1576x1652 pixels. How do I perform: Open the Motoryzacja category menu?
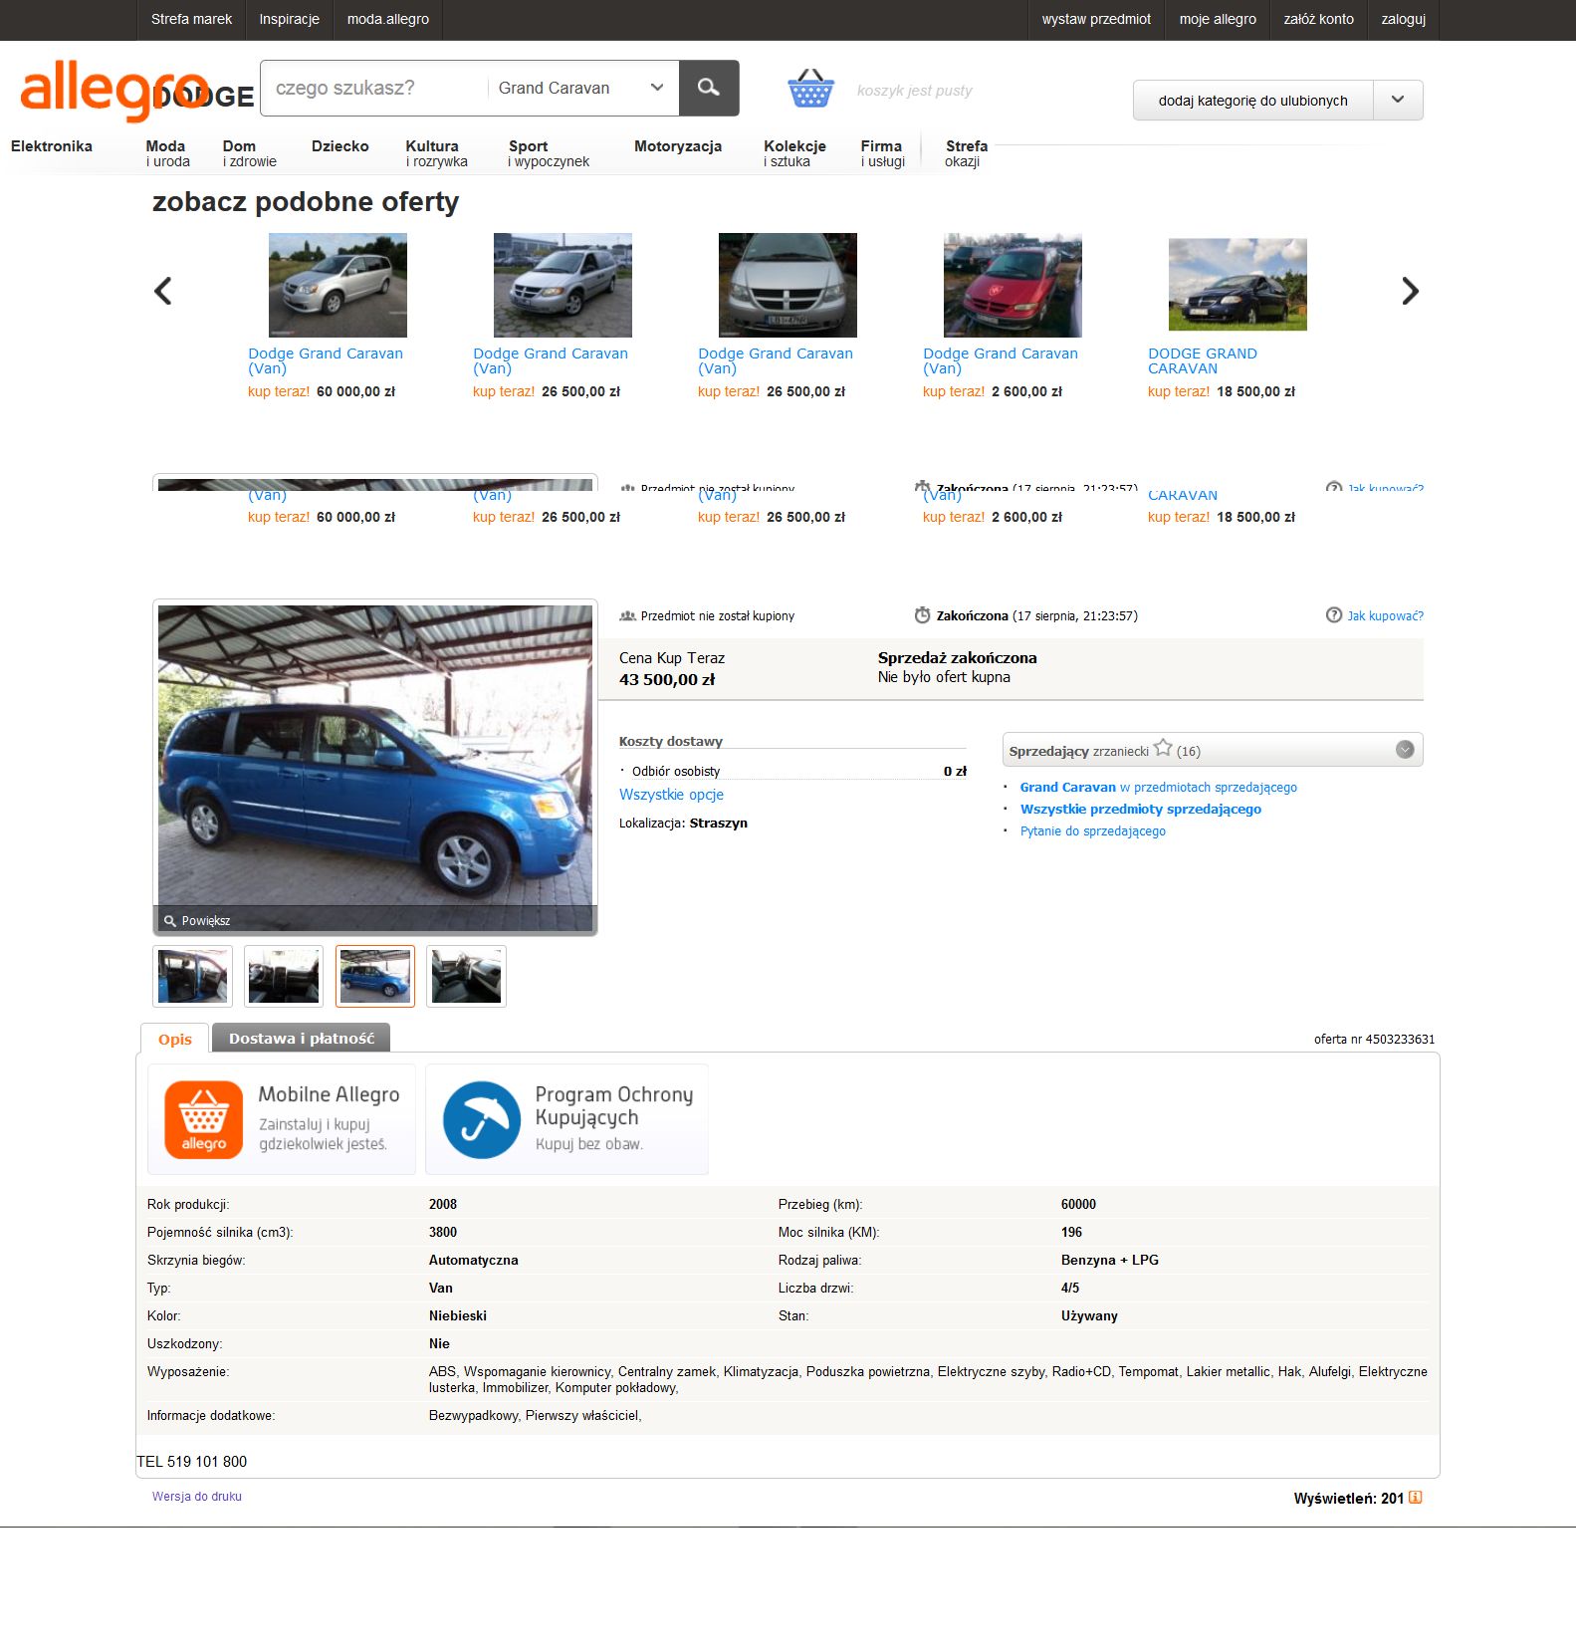click(x=678, y=146)
